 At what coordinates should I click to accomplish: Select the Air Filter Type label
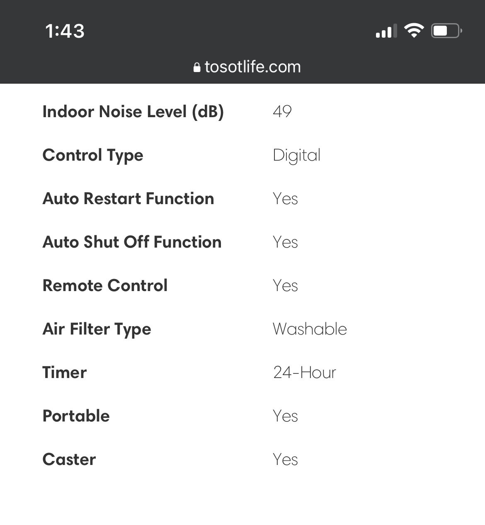tap(97, 330)
